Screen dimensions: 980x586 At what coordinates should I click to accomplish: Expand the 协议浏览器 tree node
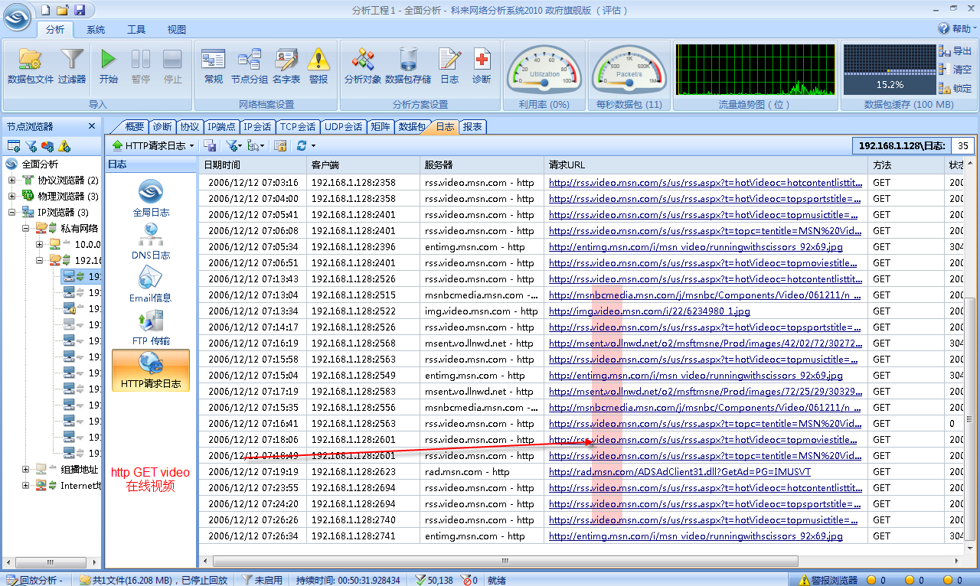coord(12,181)
